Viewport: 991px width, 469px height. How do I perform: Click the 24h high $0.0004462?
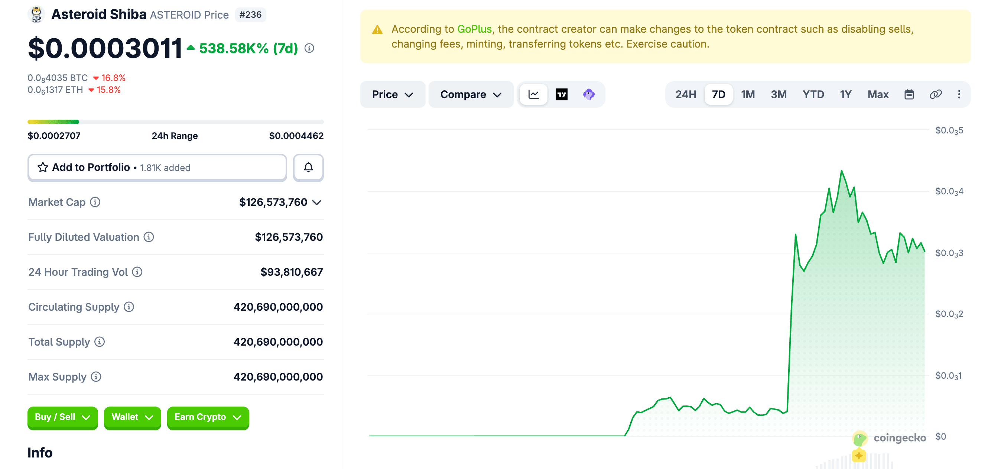point(296,136)
